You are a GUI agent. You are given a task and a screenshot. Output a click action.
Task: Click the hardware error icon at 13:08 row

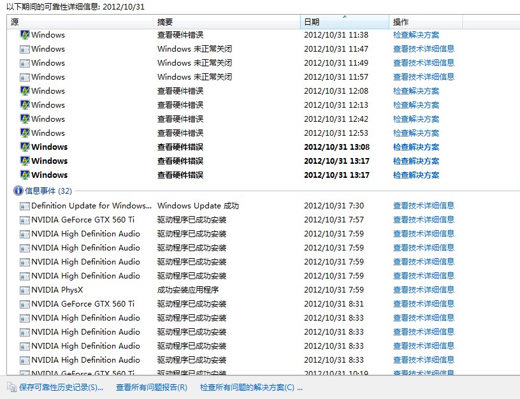[25, 147]
